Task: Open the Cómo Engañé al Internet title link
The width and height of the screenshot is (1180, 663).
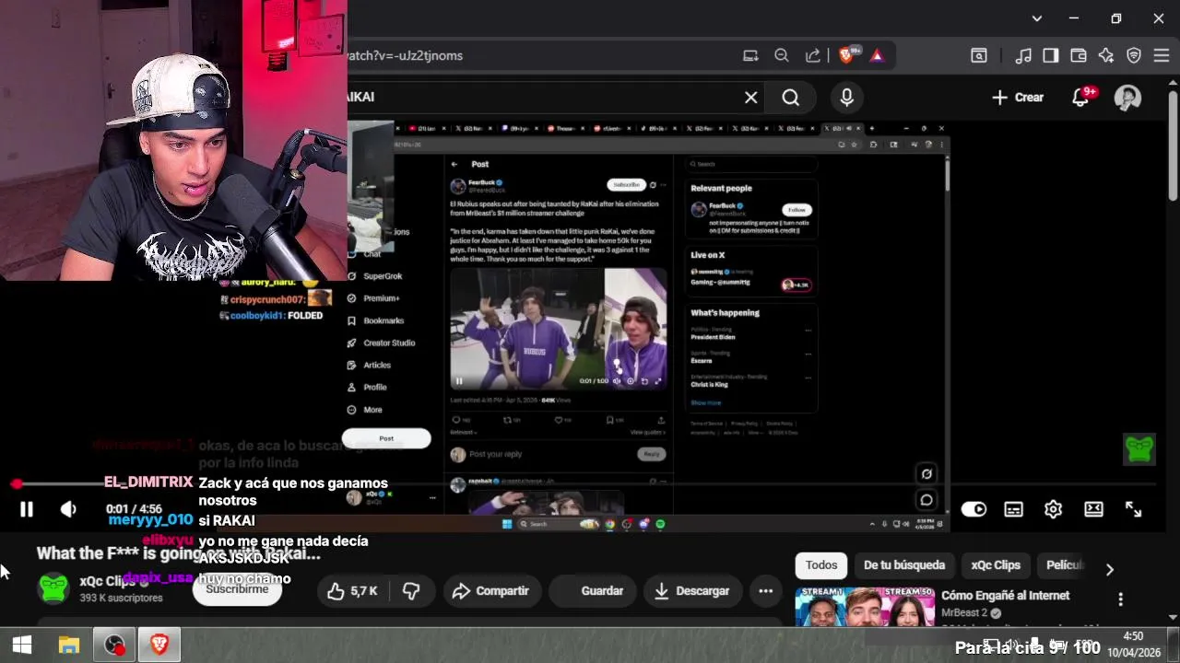Action: click(1005, 596)
